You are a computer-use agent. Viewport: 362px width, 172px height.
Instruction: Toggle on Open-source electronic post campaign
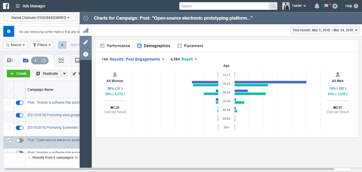[20, 140]
